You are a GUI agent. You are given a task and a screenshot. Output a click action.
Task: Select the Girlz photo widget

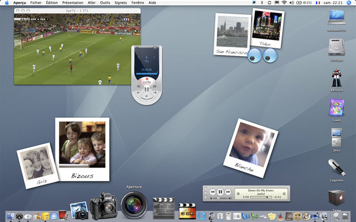(37, 165)
